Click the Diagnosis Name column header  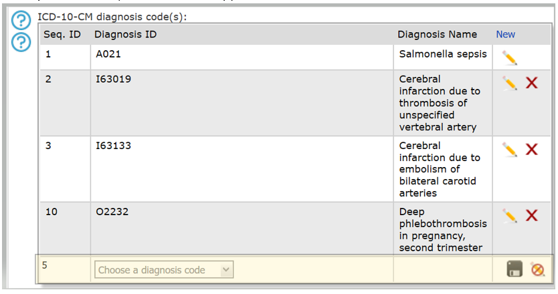437,35
